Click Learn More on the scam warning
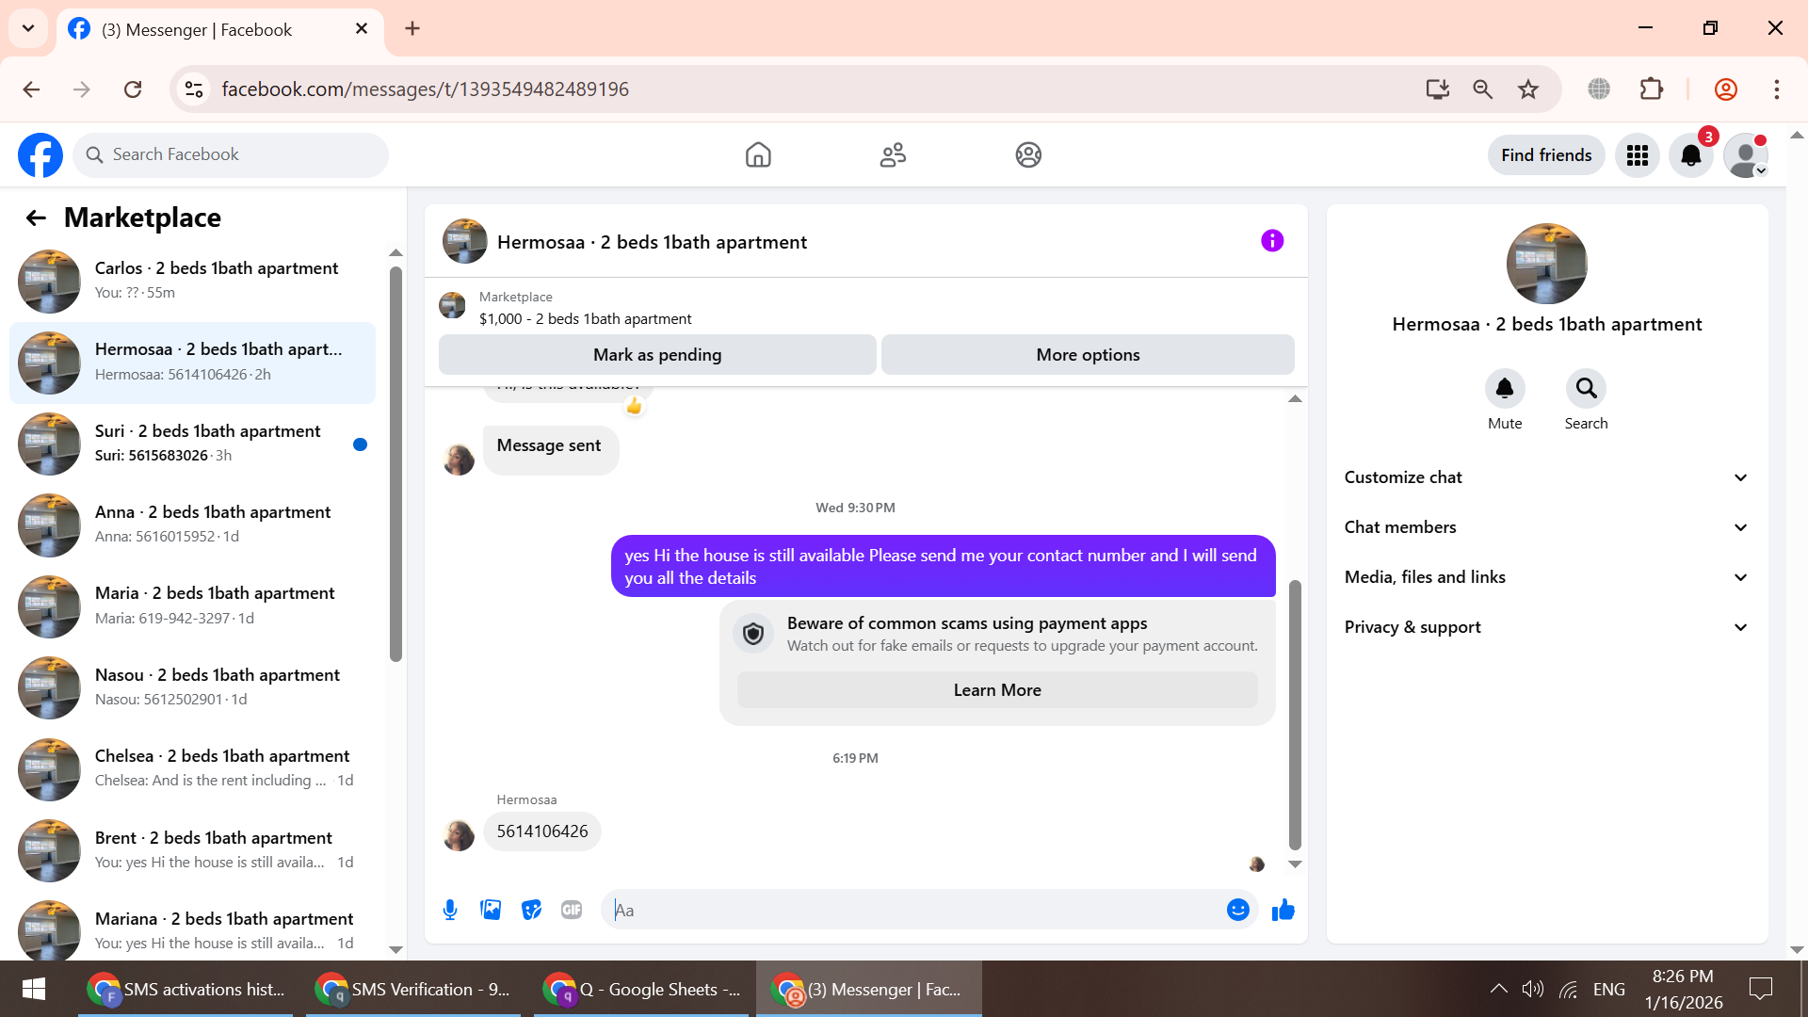The width and height of the screenshot is (1808, 1017). (x=996, y=690)
